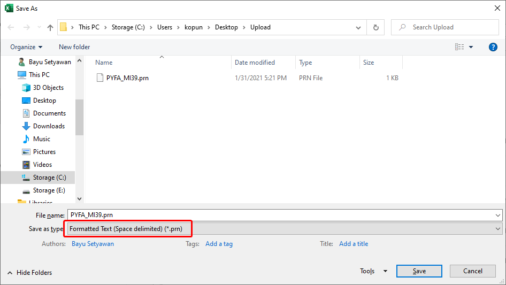
Task: Click the PYFA_MI39.prn file icon
Action: (x=100, y=78)
